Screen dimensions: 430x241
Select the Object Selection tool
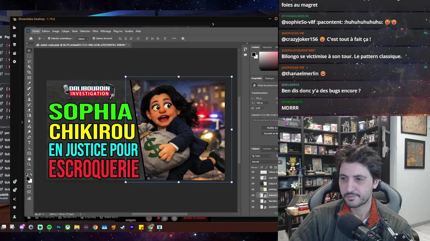pos(29,67)
